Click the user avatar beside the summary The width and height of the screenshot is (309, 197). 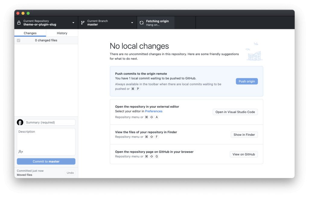click(x=20, y=122)
